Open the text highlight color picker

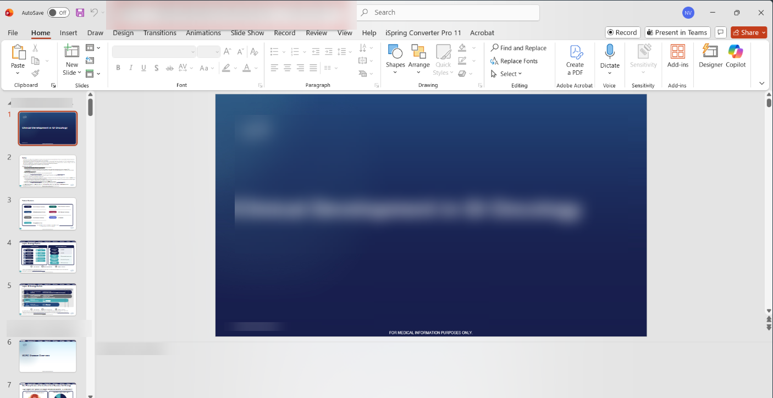click(226, 68)
